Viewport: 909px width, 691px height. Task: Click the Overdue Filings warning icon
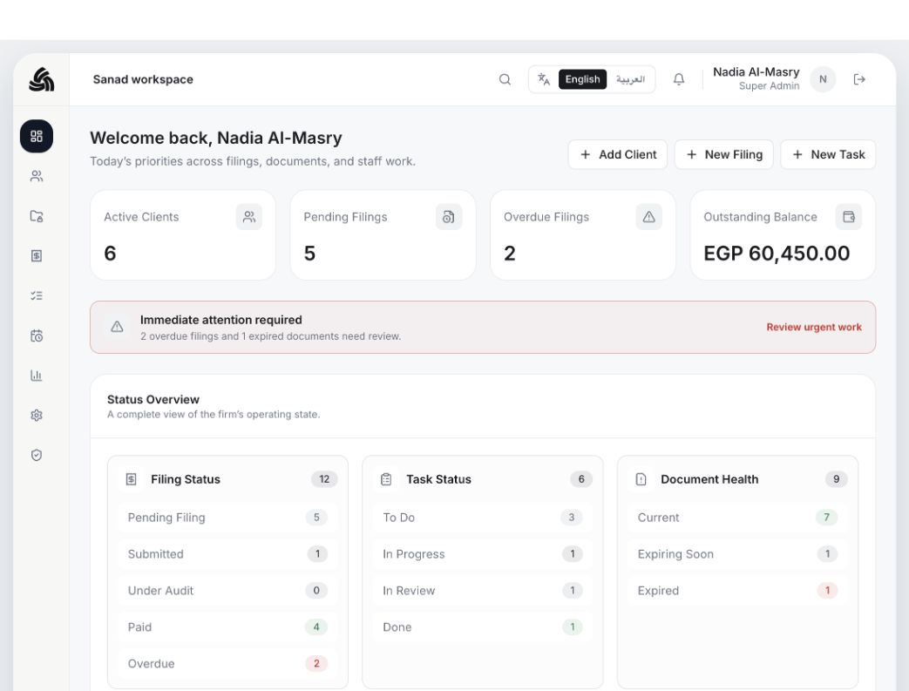pos(648,217)
